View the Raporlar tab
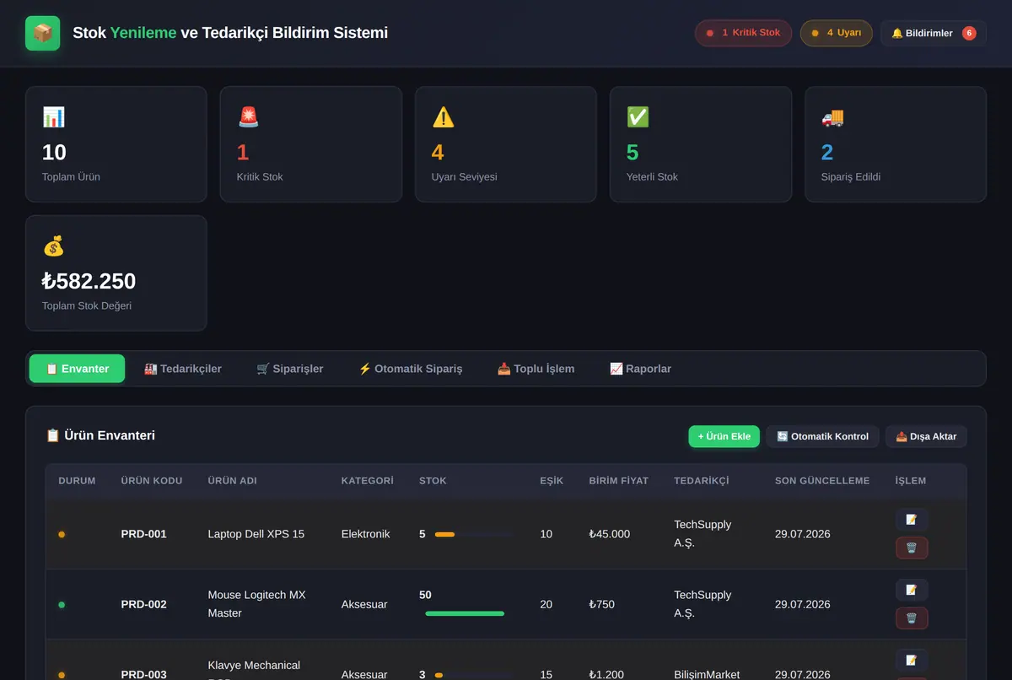 point(641,369)
